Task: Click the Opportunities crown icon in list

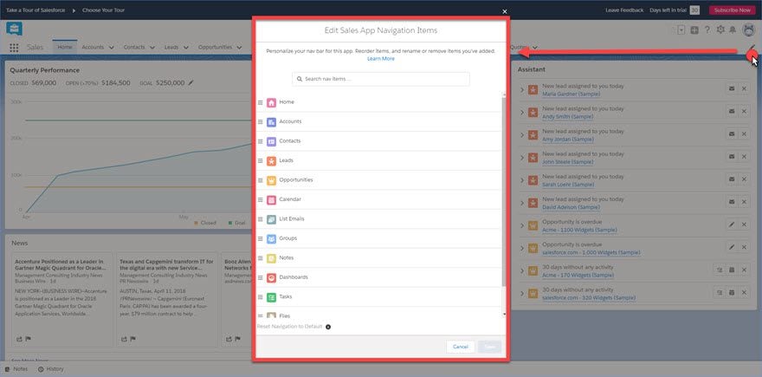Action: pos(271,180)
